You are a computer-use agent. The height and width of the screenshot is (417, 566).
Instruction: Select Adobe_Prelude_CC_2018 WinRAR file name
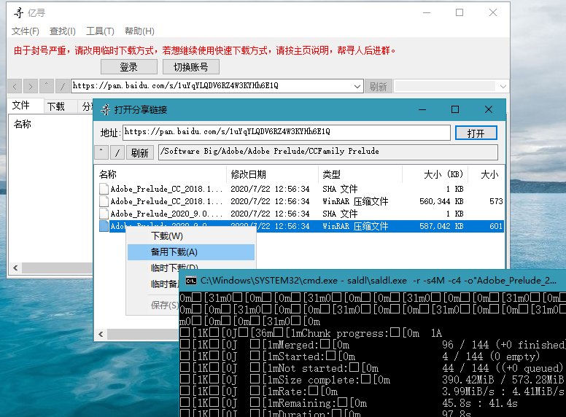[x=166, y=201]
